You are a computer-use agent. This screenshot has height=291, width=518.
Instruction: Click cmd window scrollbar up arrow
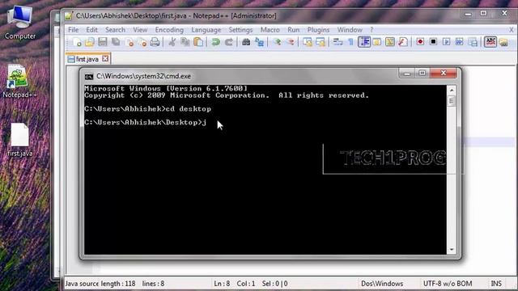(452, 90)
